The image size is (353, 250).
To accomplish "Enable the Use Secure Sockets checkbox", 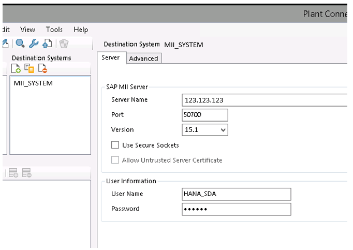I will click(115, 145).
